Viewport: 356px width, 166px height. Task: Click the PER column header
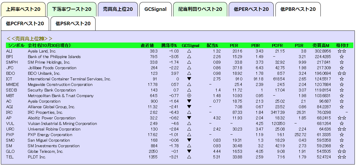coord(234,45)
